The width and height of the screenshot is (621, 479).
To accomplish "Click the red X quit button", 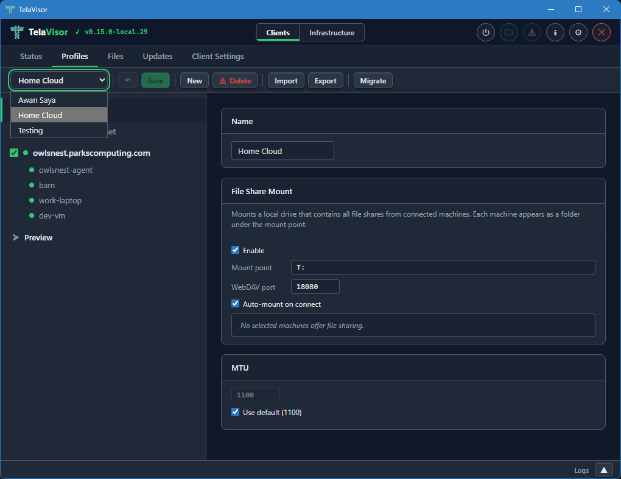I will [602, 32].
